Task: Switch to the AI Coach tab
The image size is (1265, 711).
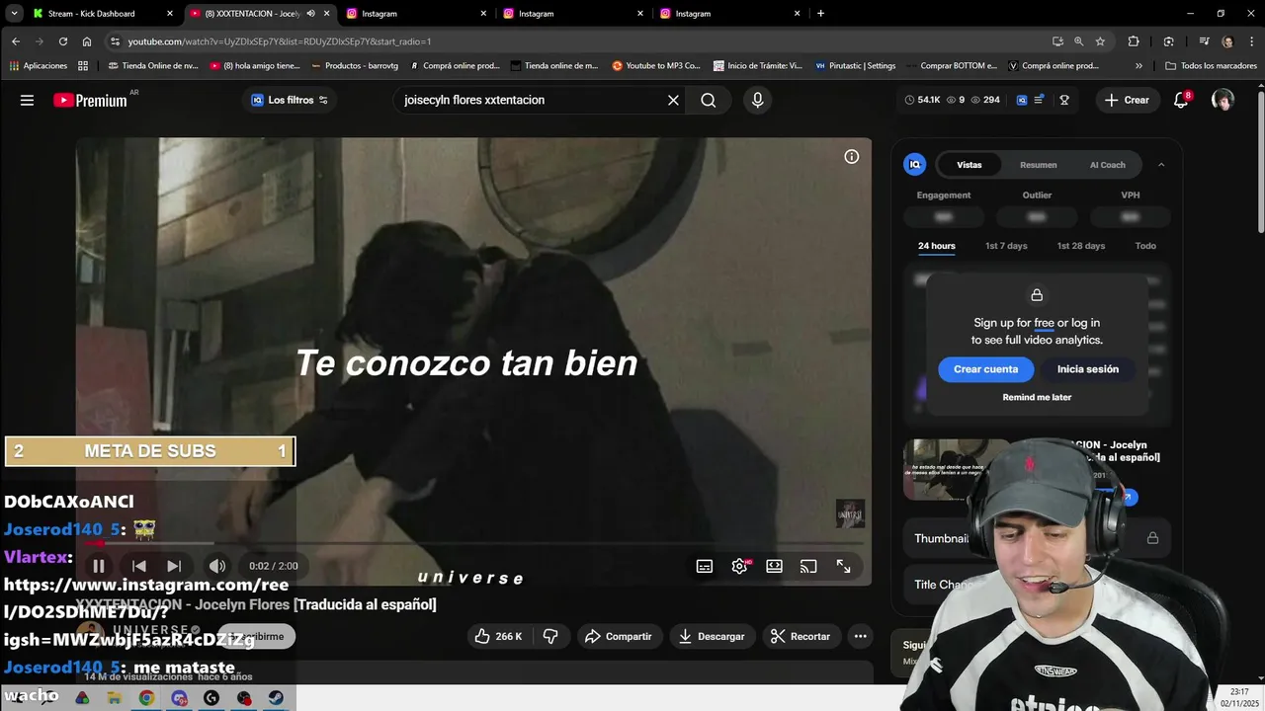Action: [x=1108, y=165]
